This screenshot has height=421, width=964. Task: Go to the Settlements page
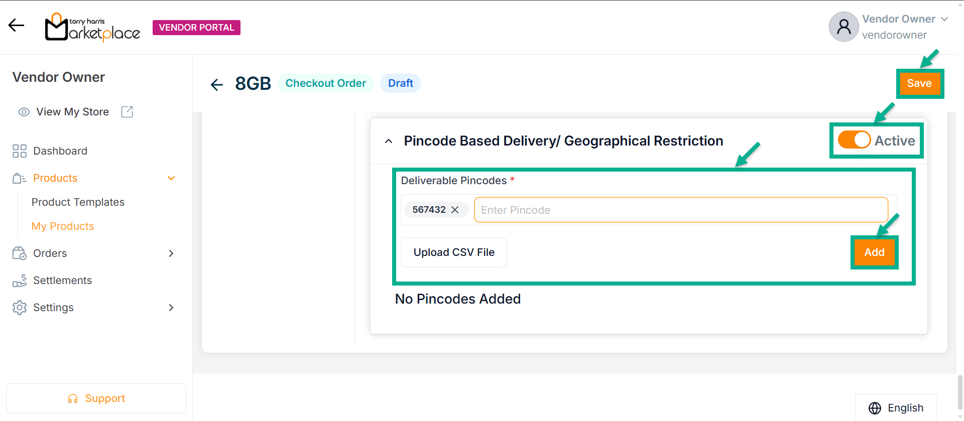[62, 280]
